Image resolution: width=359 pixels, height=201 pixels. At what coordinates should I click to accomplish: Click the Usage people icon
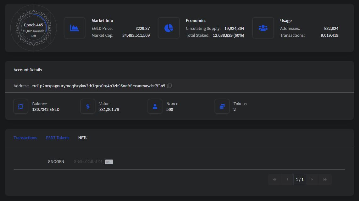(263, 28)
